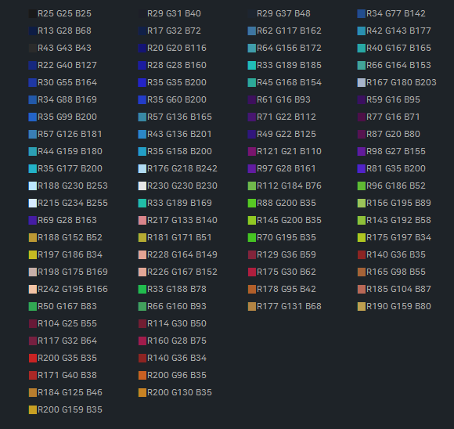Image resolution: width=454 pixels, height=429 pixels.
Task: Pick the R81 G35 B200 violet swatch
Action: tap(362, 168)
